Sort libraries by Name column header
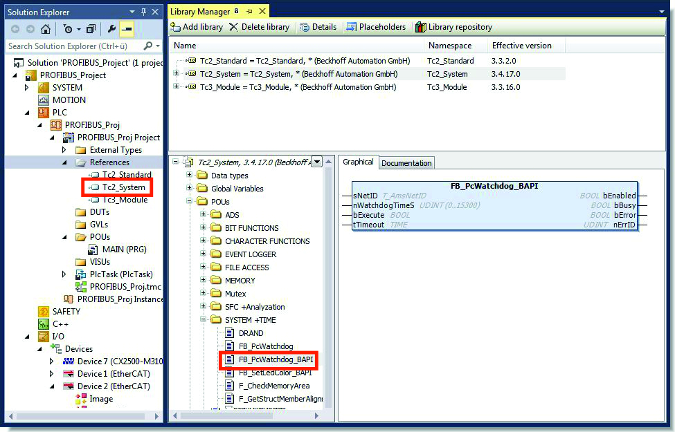Image resolution: width=675 pixels, height=432 pixels. [x=185, y=45]
